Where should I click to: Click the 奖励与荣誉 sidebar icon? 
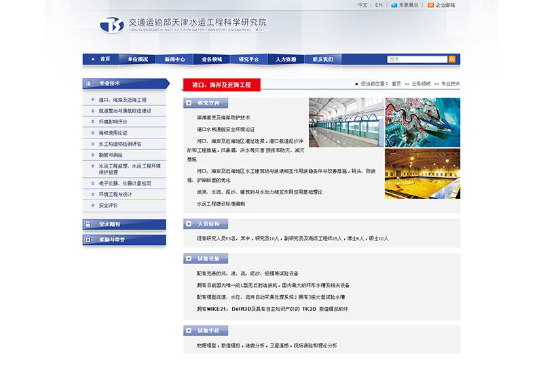(88, 240)
